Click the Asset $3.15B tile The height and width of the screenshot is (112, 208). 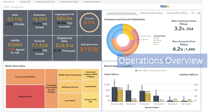(15, 23)
